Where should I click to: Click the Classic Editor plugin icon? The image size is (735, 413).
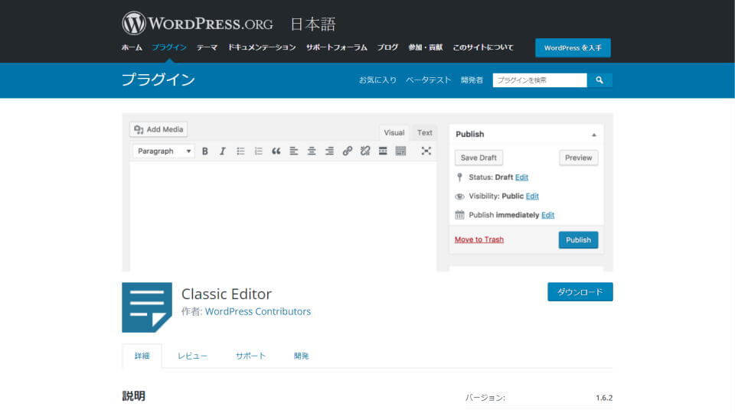(147, 307)
